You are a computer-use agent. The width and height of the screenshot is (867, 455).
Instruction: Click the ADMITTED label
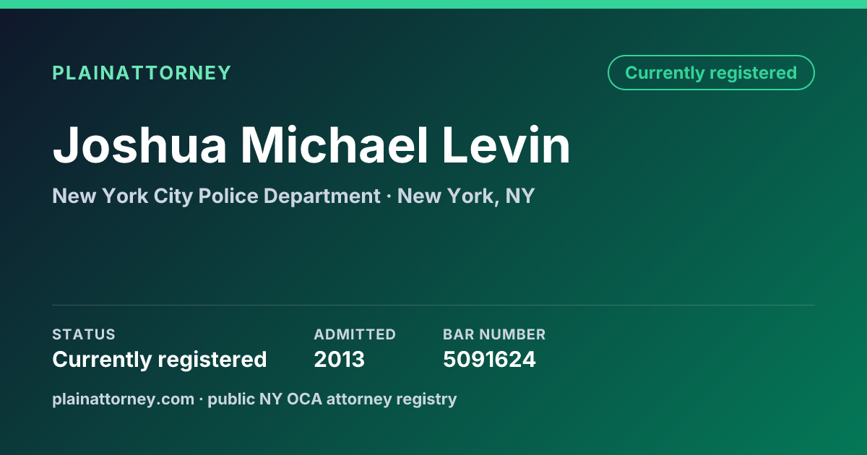click(x=355, y=334)
